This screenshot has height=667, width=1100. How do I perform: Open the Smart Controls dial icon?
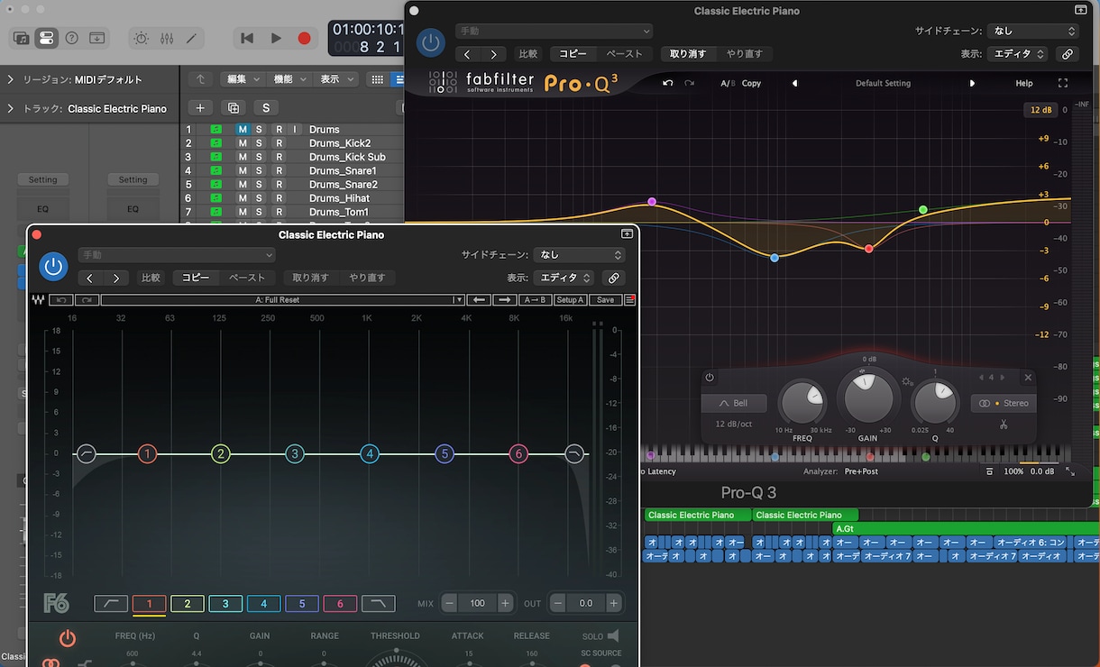(142, 38)
